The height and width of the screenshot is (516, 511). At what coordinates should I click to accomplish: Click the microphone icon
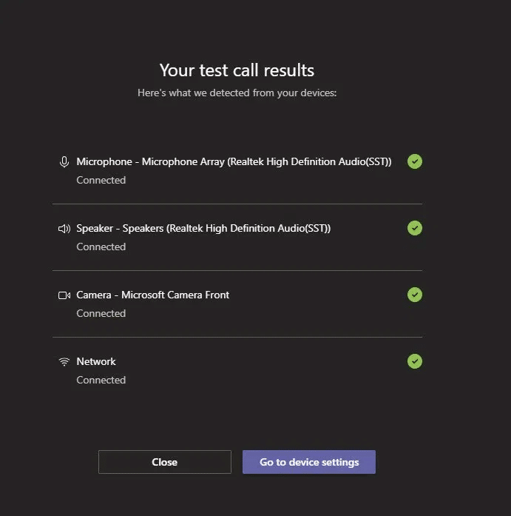point(64,161)
